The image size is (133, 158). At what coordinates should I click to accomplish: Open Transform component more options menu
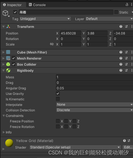coord(132,26)
